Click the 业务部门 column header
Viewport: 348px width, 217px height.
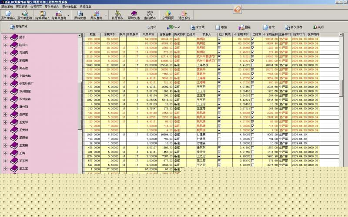tap(285, 35)
